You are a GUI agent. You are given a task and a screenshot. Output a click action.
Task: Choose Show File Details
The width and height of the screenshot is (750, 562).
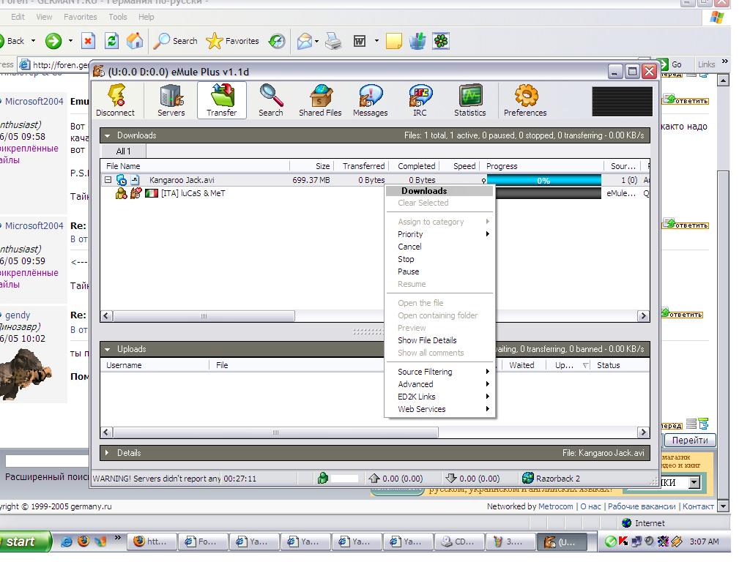[439, 340]
